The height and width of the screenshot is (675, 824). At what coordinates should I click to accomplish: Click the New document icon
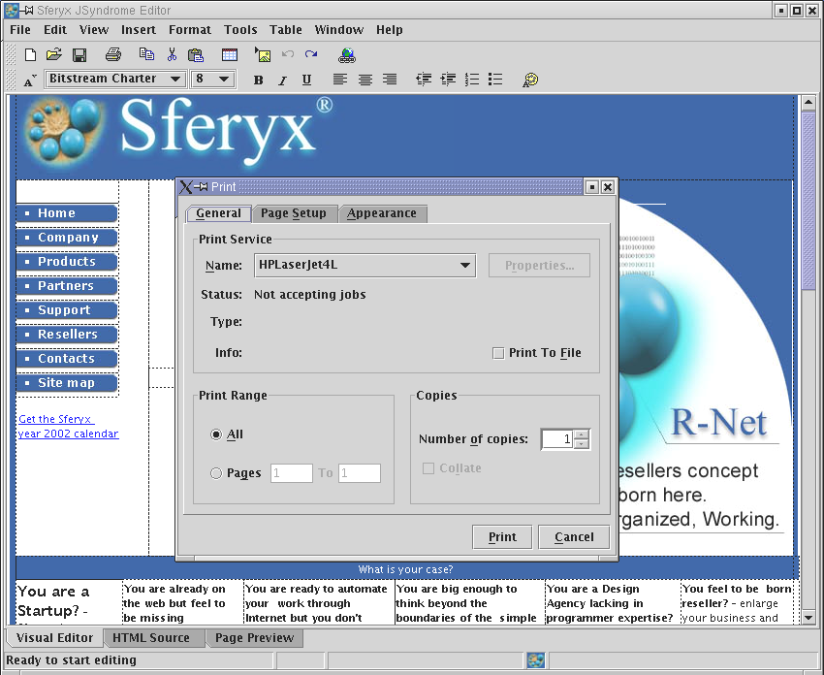(30, 55)
